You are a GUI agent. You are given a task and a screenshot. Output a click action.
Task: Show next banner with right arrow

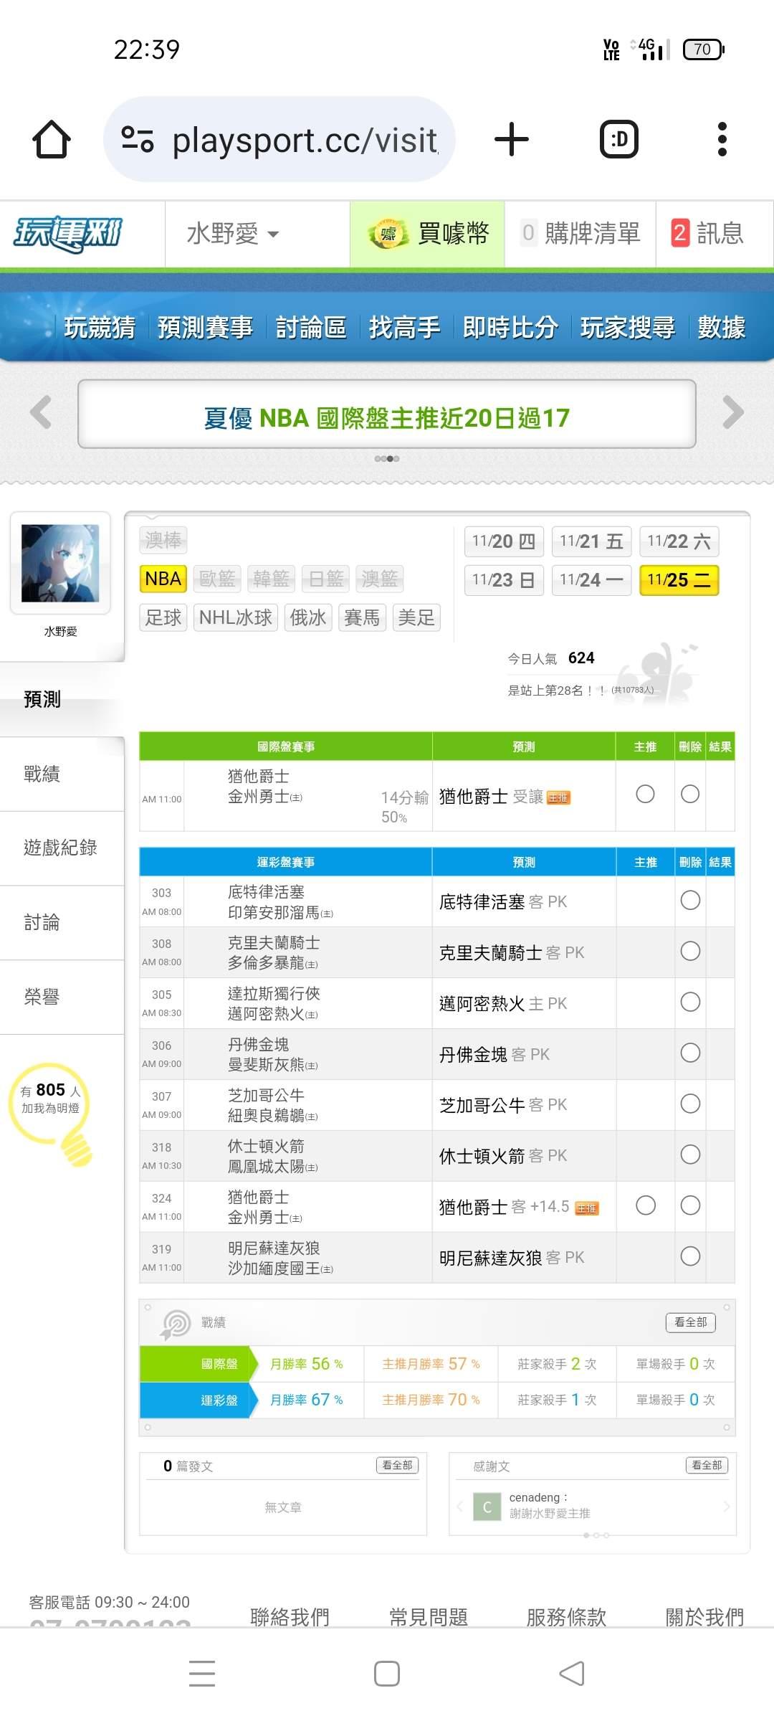pos(733,412)
